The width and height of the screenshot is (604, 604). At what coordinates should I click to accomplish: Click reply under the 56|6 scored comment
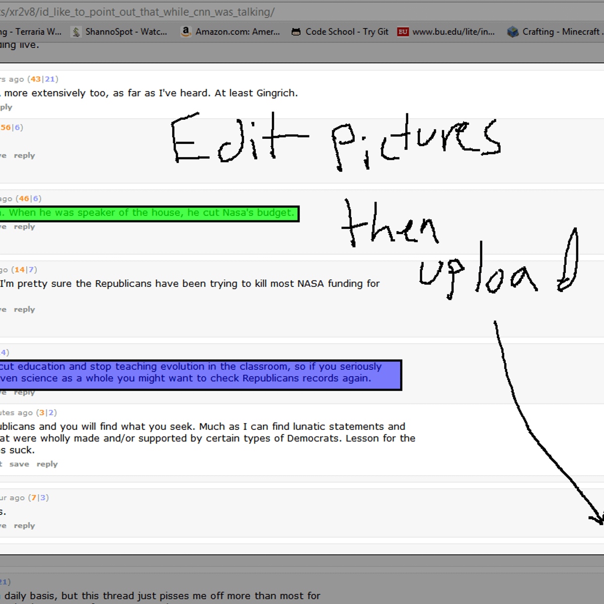(24, 156)
